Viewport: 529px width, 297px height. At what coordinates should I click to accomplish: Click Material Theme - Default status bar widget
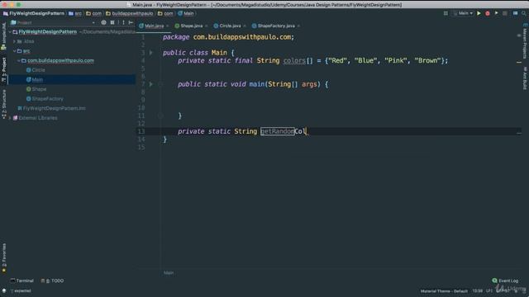444,291
